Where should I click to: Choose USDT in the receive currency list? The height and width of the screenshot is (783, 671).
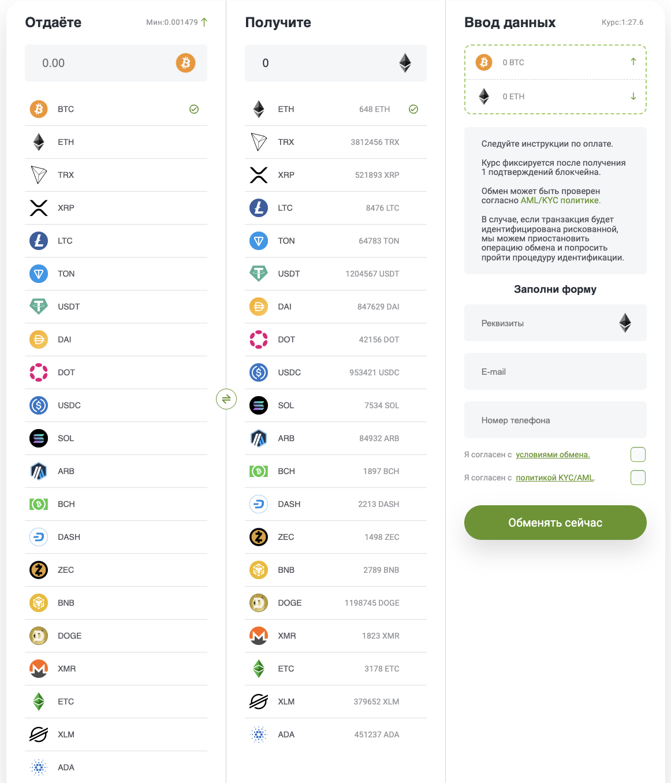pos(335,274)
